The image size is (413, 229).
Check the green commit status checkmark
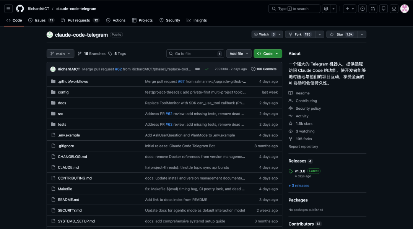point(207,69)
